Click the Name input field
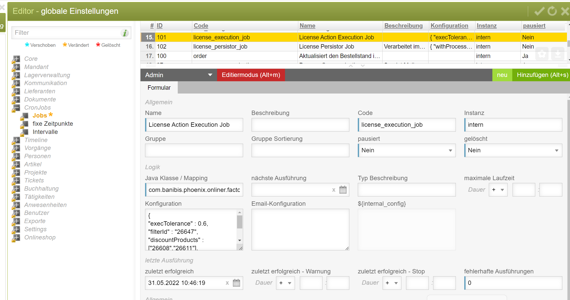 coord(194,125)
